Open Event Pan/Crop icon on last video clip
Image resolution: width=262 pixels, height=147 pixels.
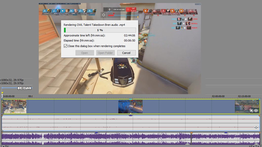[251, 111]
